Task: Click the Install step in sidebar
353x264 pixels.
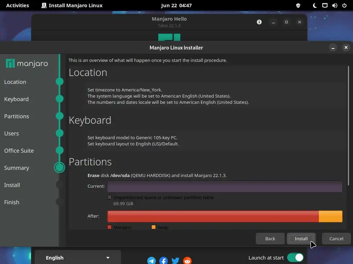Action: tap(12, 185)
